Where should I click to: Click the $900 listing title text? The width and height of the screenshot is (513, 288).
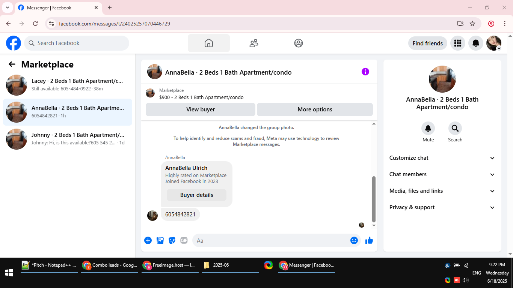pyautogui.click(x=201, y=97)
